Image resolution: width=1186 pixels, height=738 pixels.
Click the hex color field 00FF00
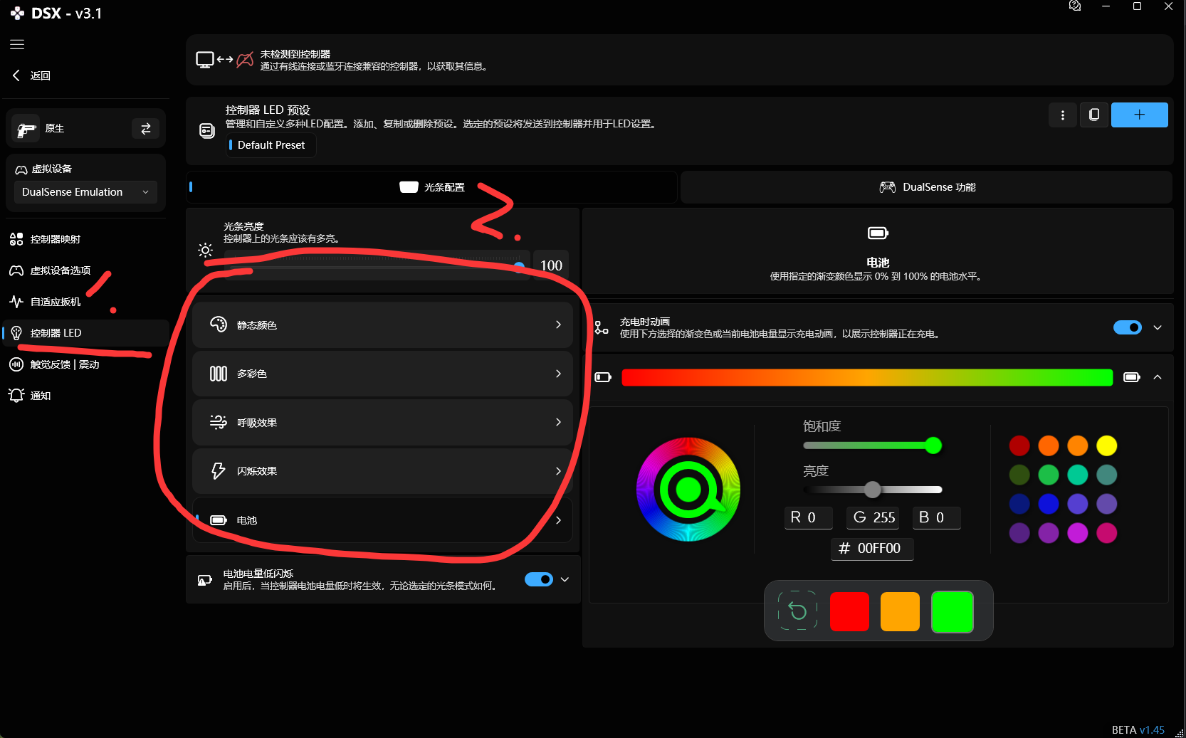[x=872, y=549]
